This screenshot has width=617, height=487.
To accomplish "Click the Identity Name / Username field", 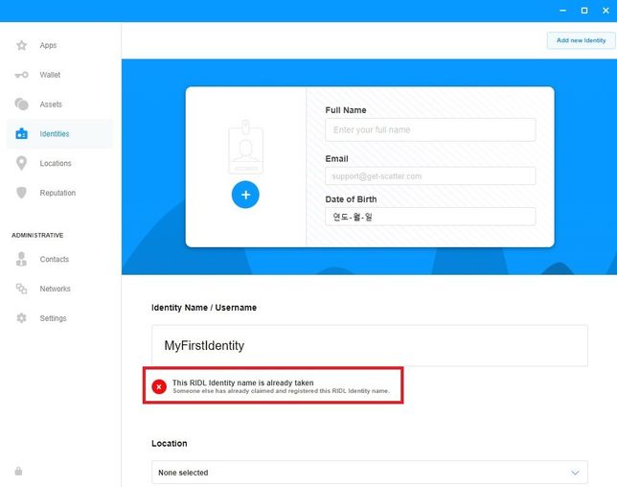I will tap(370, 345).
